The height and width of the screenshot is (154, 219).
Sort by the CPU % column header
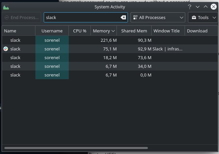click(x=79, y=31)
